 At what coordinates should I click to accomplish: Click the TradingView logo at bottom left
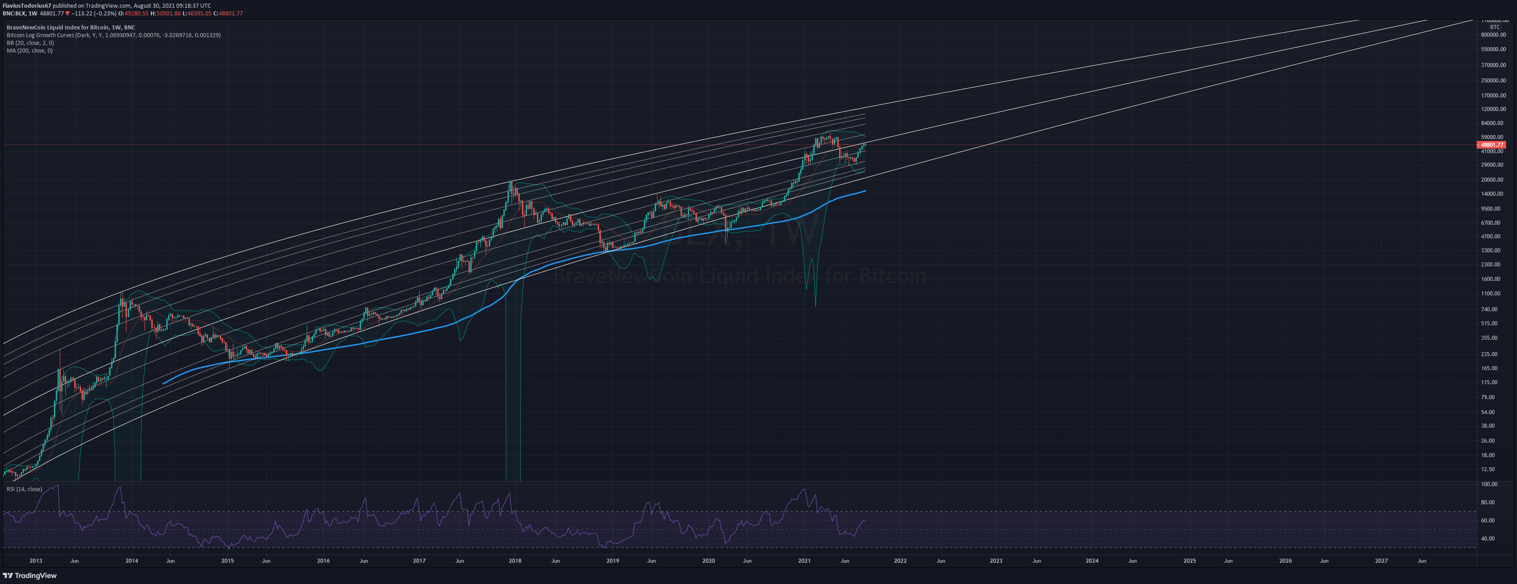click(x=30, y=575)
